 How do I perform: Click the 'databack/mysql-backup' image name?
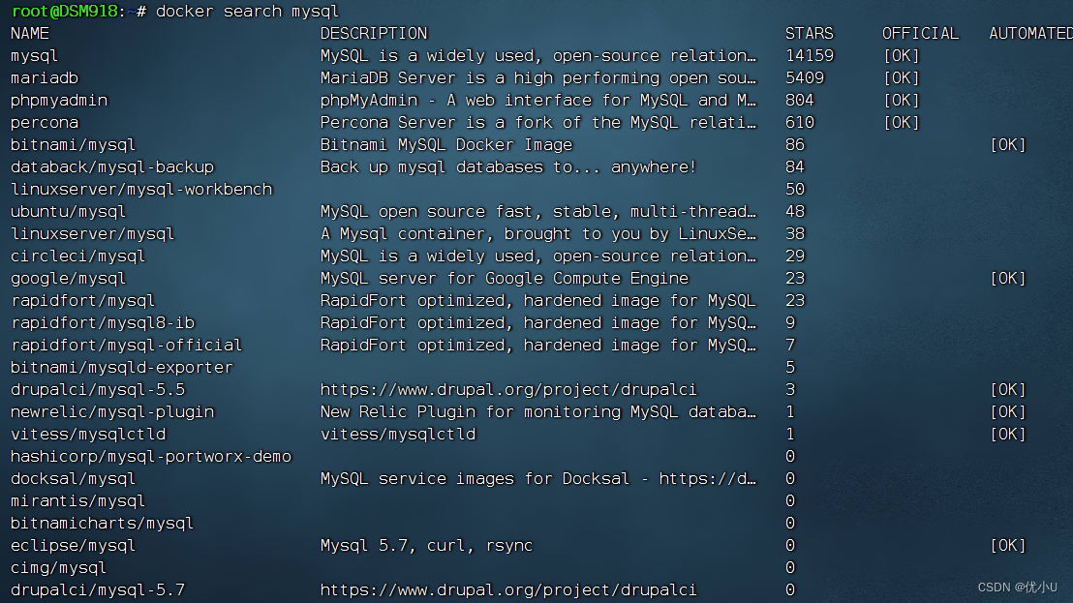coord(112,167)
